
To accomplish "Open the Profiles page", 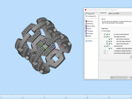I will coord(89,41).
